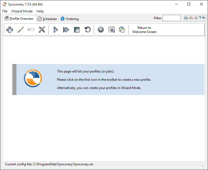The height and width of the screenshot is (170, 208).
Task: Switch to the Ordering tab
Action: 70,19
